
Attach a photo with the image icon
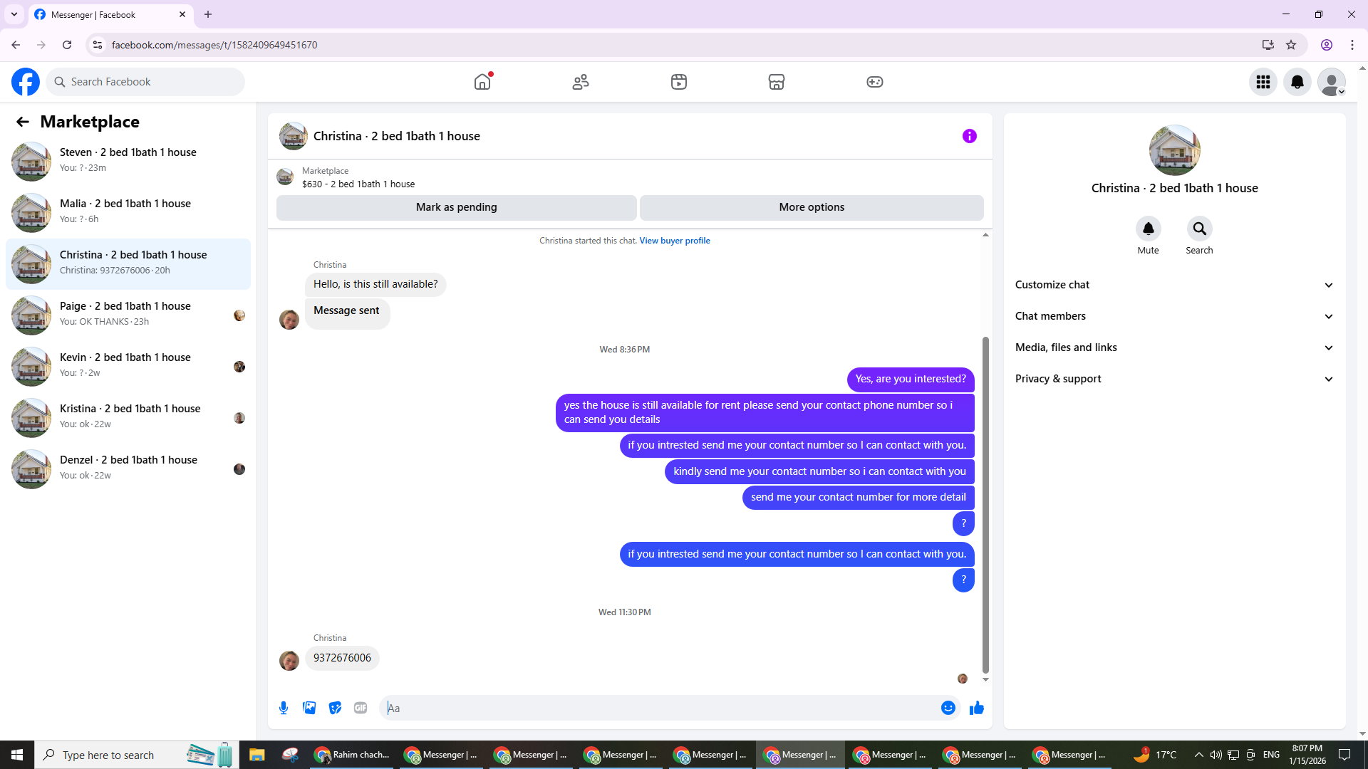309,708
